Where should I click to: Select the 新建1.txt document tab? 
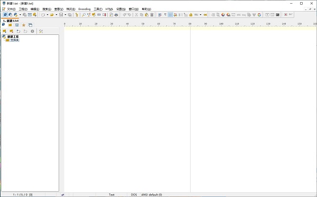[x=11, y=21]
